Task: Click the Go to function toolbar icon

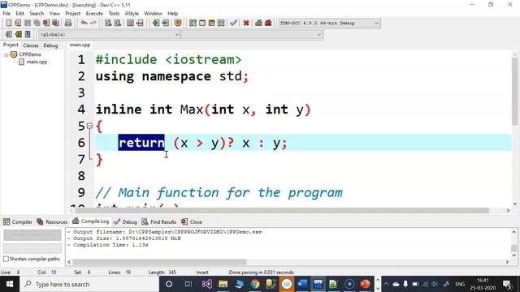Action: pos(130,23)
